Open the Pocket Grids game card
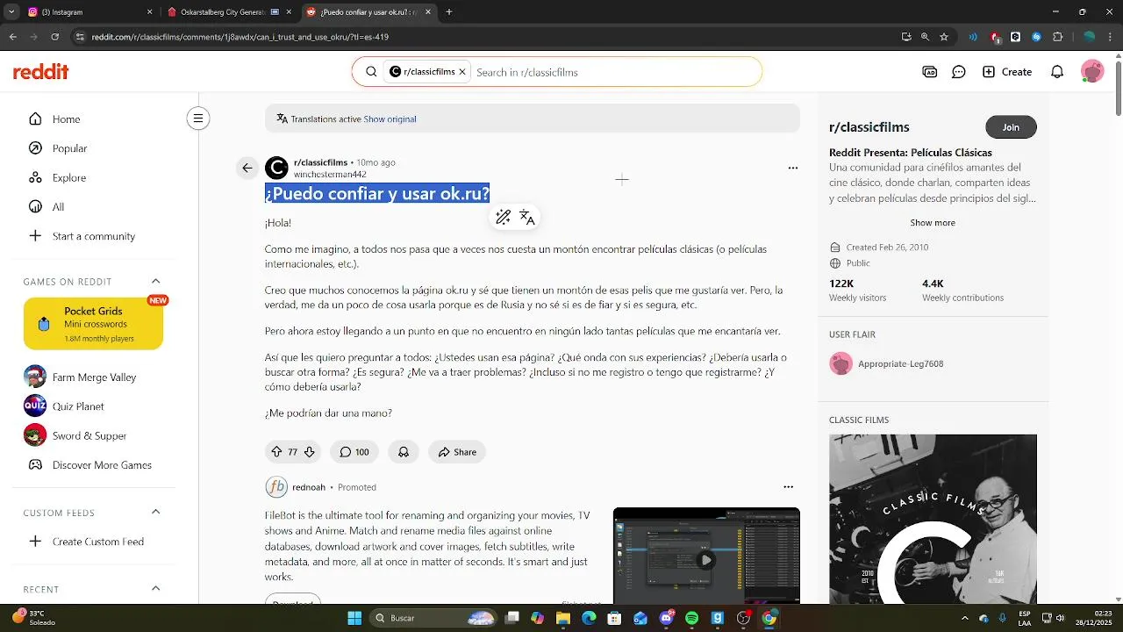This screenshot has height=632, width=1123. point(93,324)
